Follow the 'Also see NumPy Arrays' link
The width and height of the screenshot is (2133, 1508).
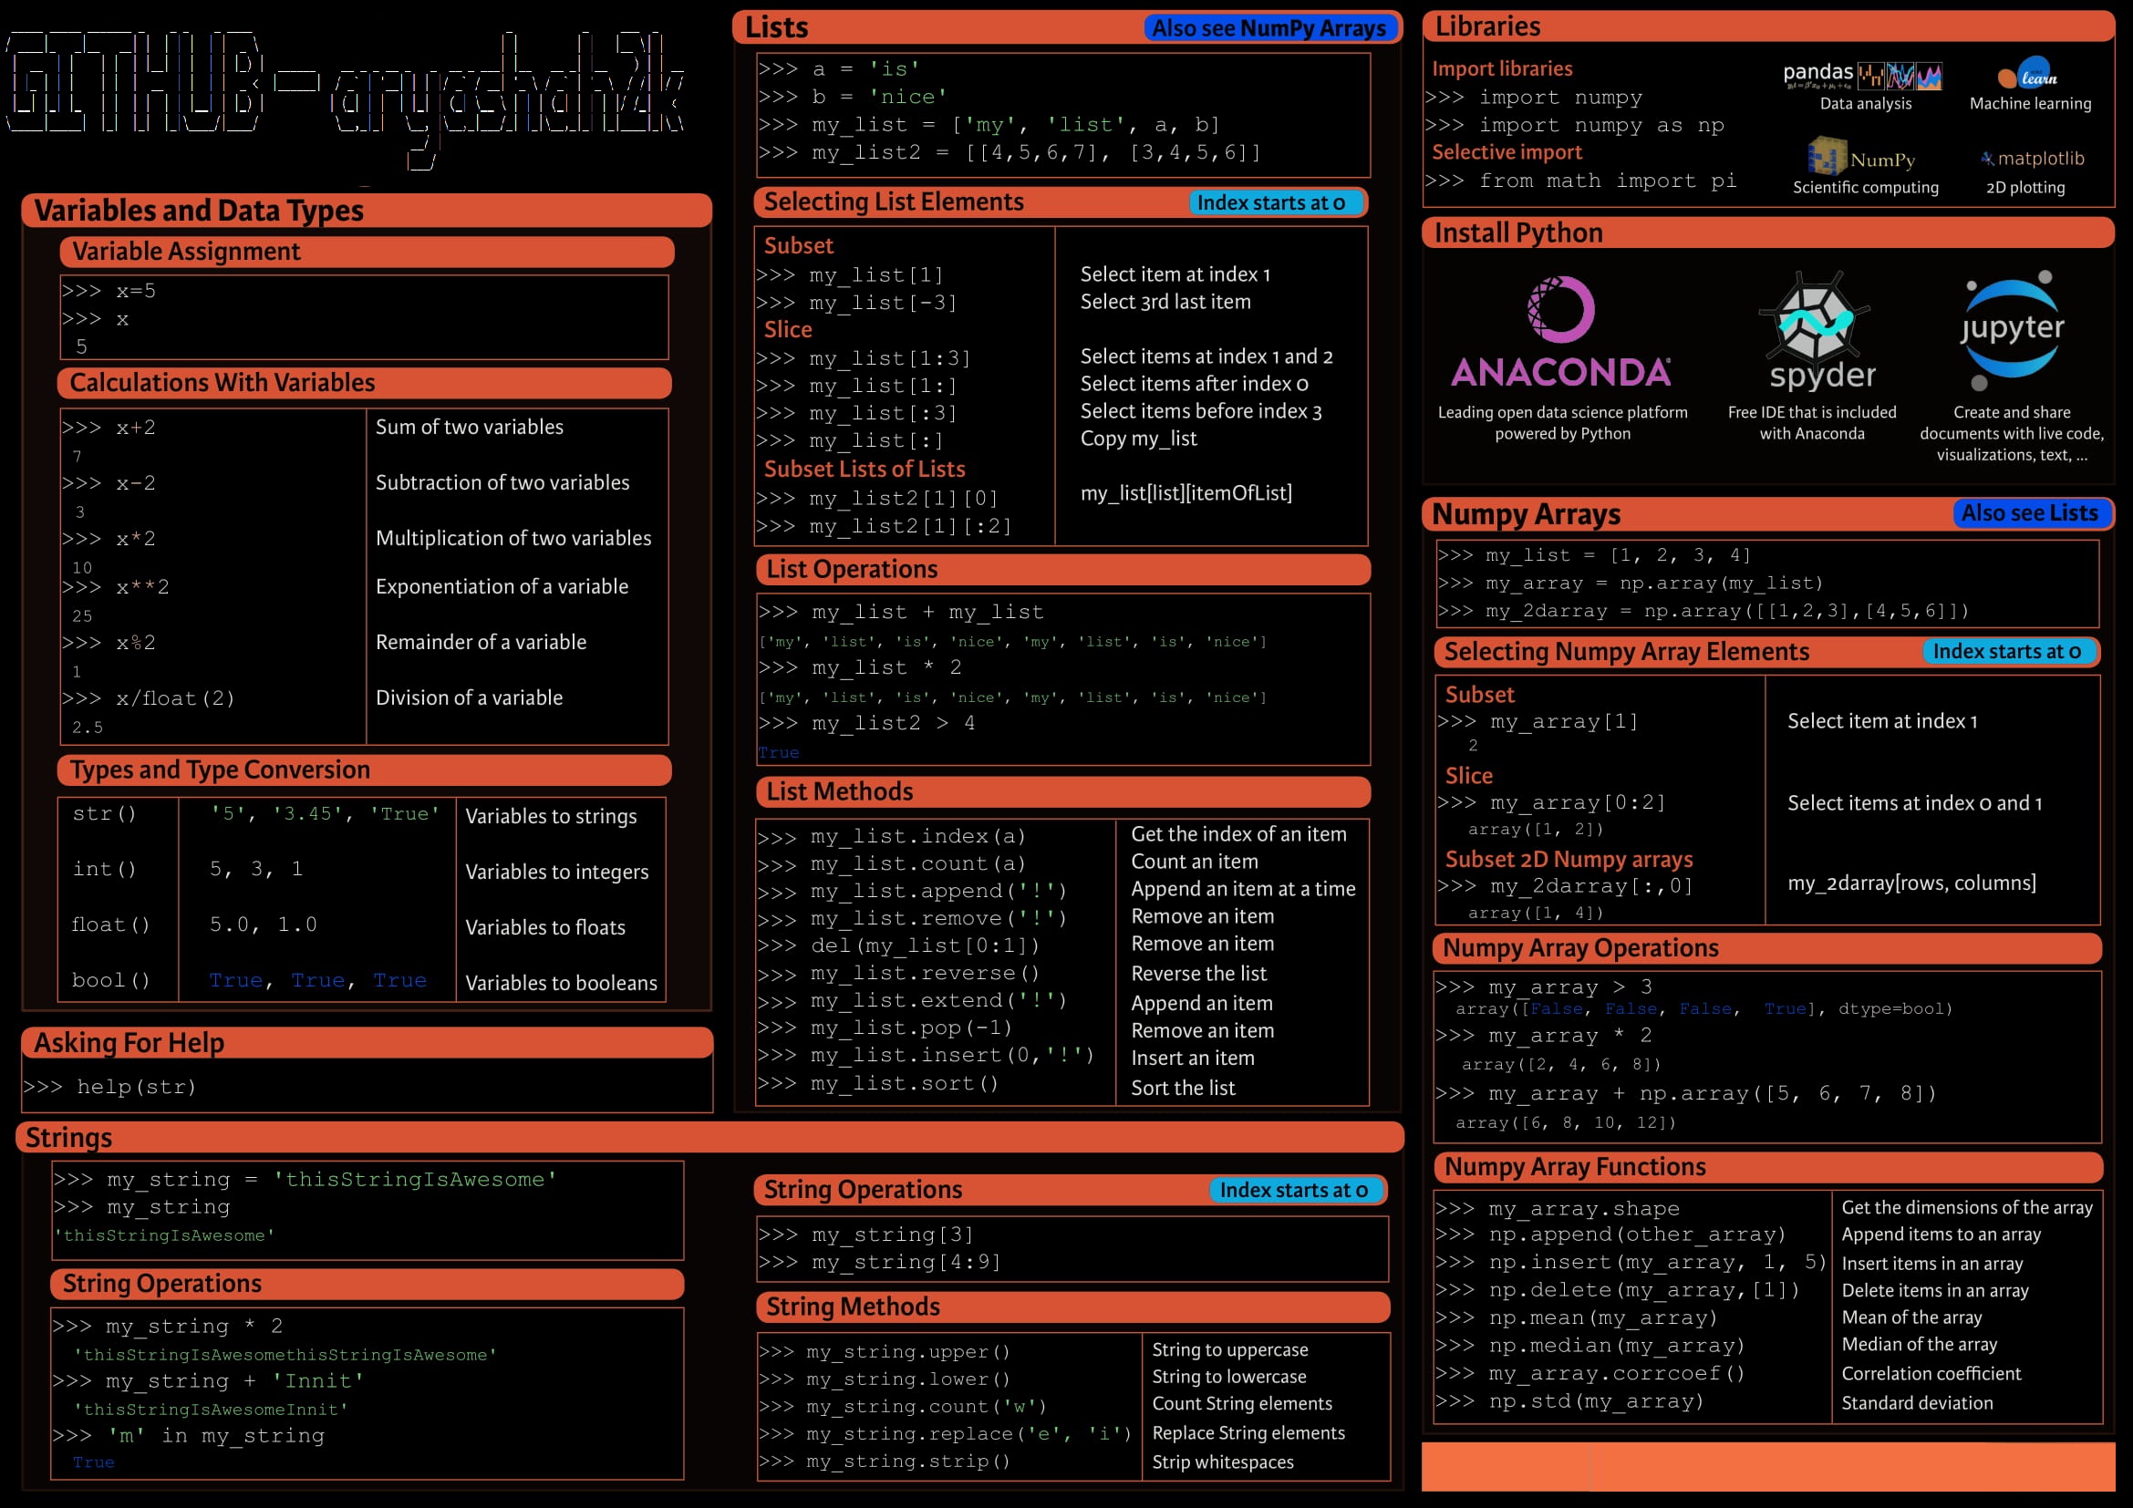tap(1268, 28)
